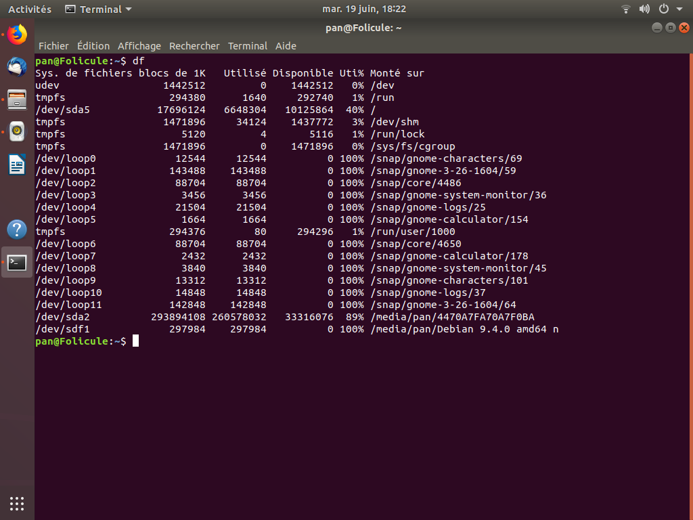Click the Terminal icon in the dock

pos(17,262)
